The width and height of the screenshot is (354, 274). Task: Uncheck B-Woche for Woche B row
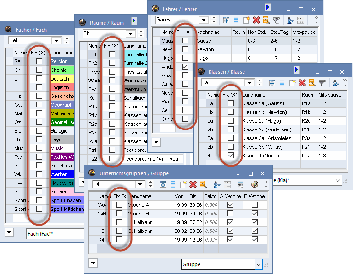(x=254, y=214)
